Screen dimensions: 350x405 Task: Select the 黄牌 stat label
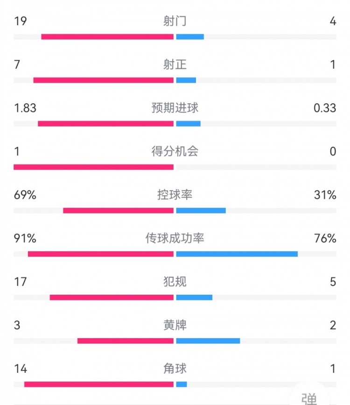(x=175, y=325)
